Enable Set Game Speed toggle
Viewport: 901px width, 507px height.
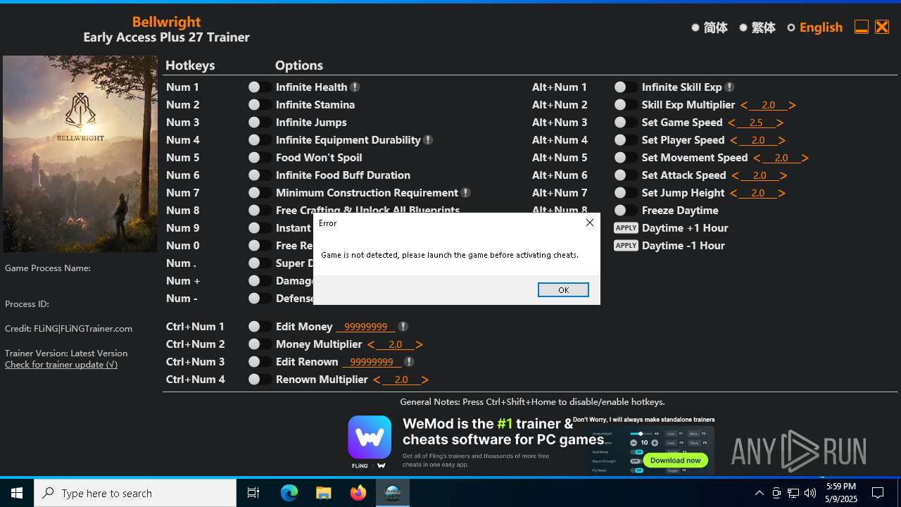click(x=626, y=123)
